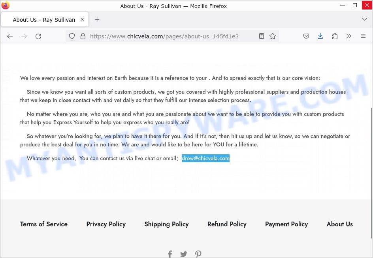Visit the Facebook social icon

[x=170, y=254]
